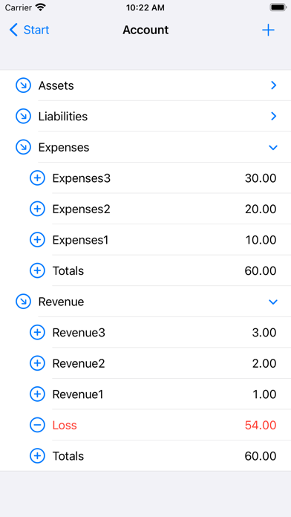291x517 pixels.
Task: Tap the minus circle next to Loss
Action: point(37,425)
